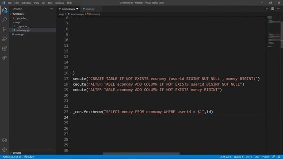Image resolution: width=283 pixels, height=159 pixels.
Task: Change CRLF end of line sequence
Action: pyautogui.click(x=257, y=157)
